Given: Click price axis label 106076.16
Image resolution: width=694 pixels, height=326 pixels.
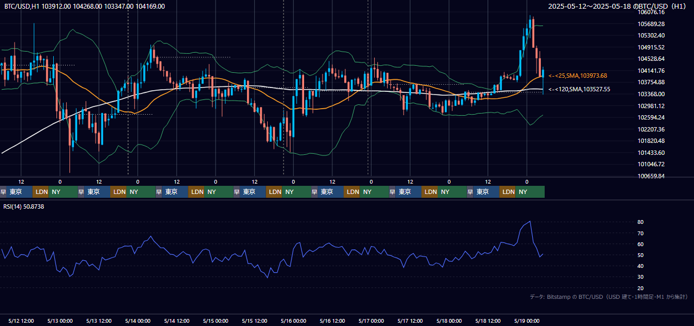Looking at the screenshot, I should pos(652,12).
